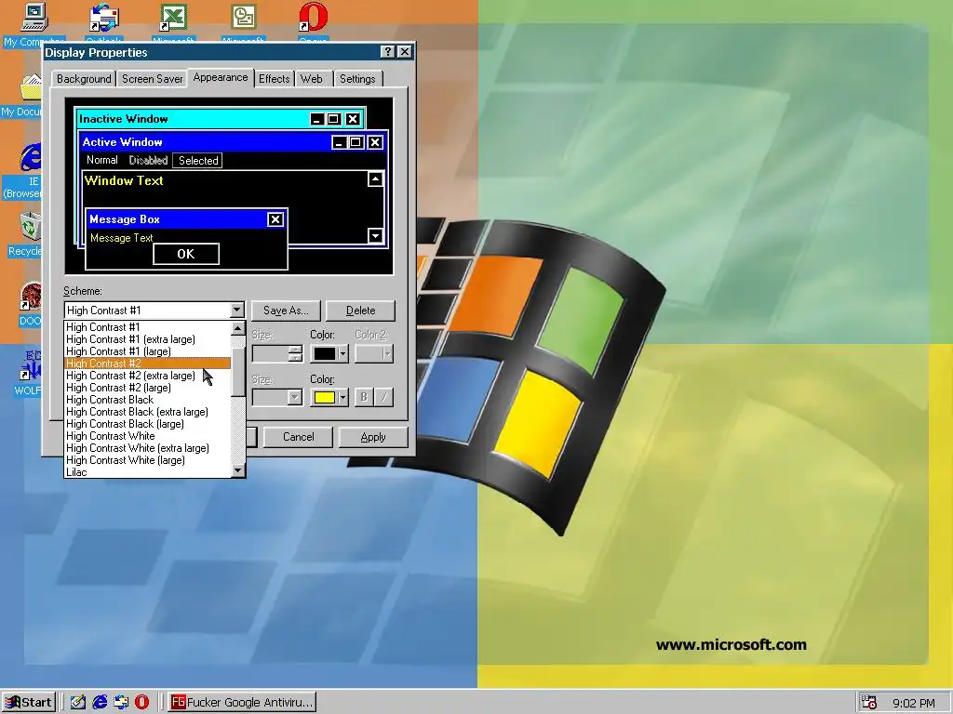This screenshot has height=714, width=953.
Task: Select High Contrast #2 (extra large) scheme
Action: click(x=148, y=376)
